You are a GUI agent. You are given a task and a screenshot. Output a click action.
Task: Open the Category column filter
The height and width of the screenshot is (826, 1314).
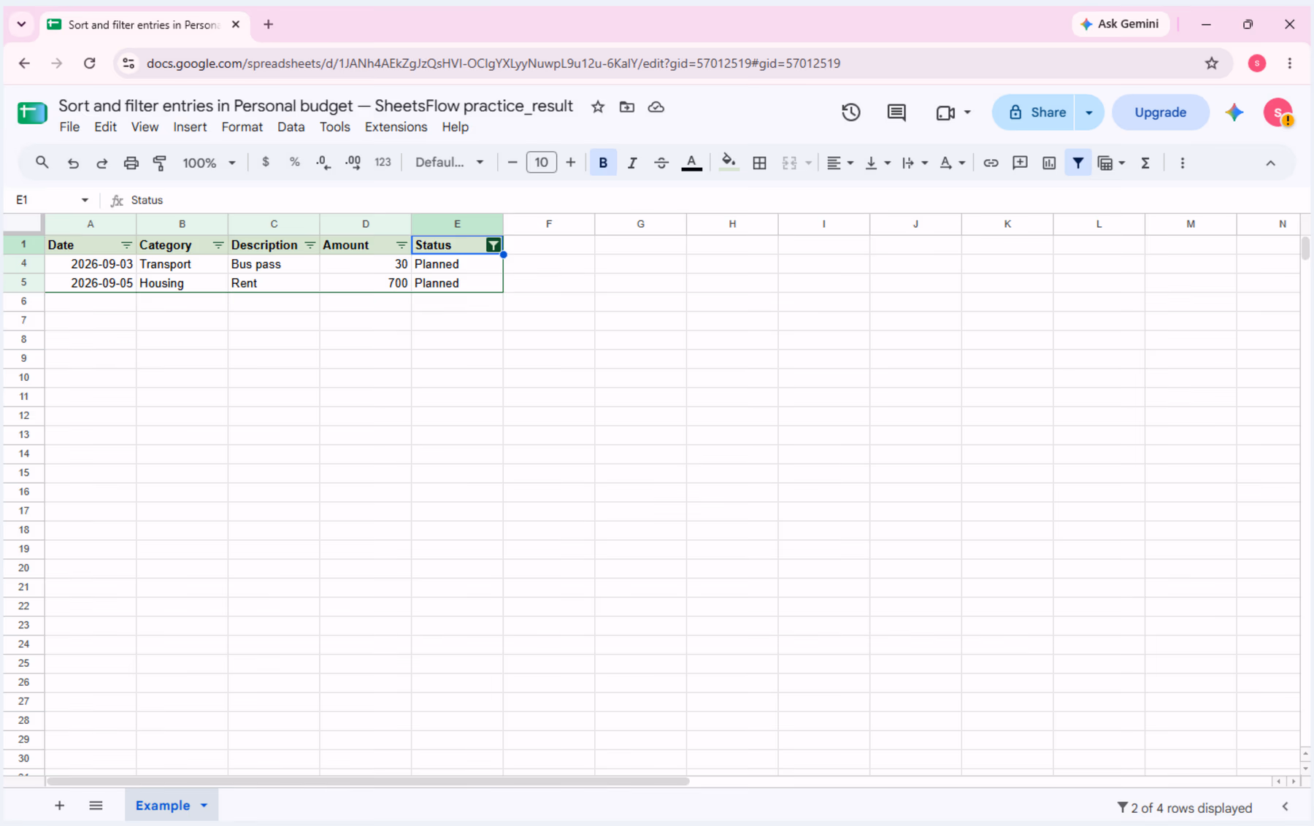(x=218, y=245)
